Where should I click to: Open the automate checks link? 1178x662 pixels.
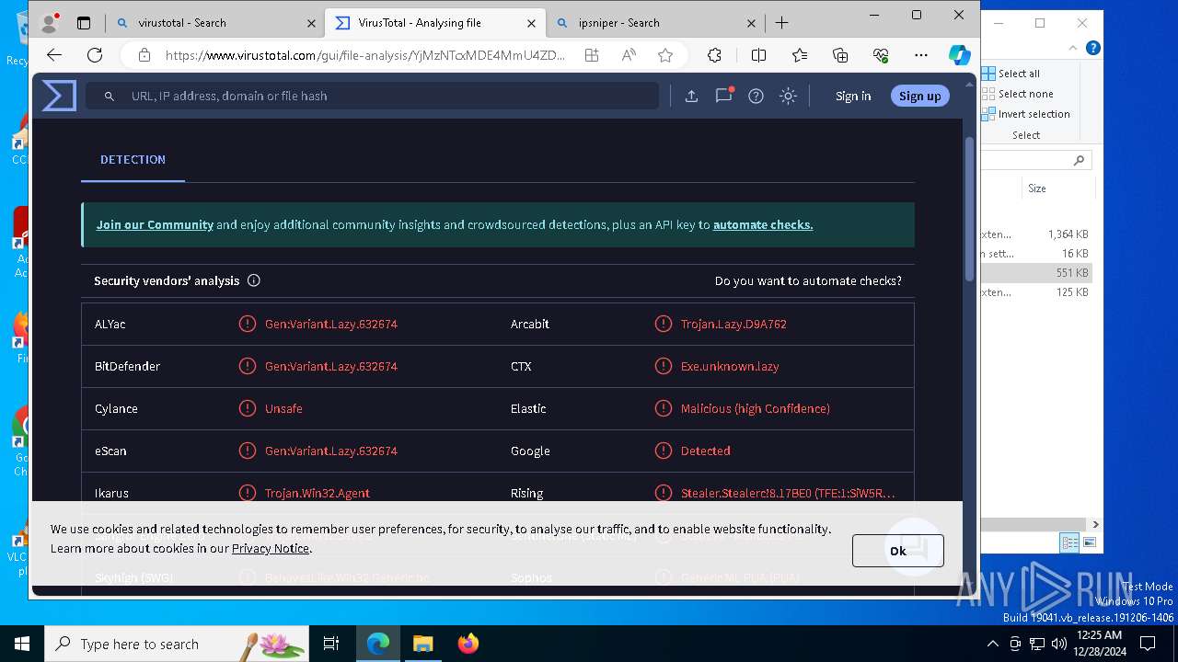point(763,224)
